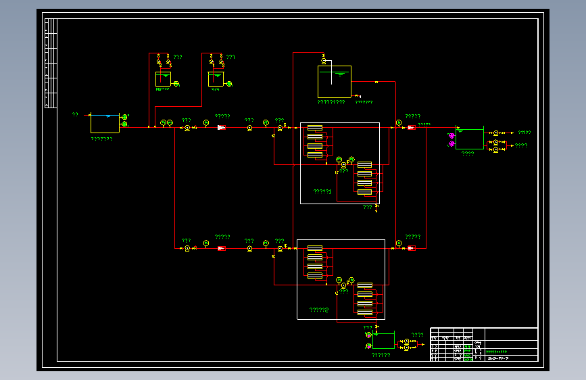
Task: Select the blue-water raw tank on the left
Action: [105, 123]
